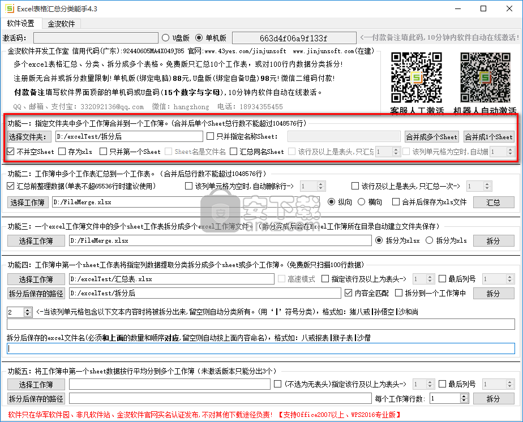The height and width of the screenshot is (422, 523).
Task: Switch to the 软件设置 tab
Action: (21, 23)
